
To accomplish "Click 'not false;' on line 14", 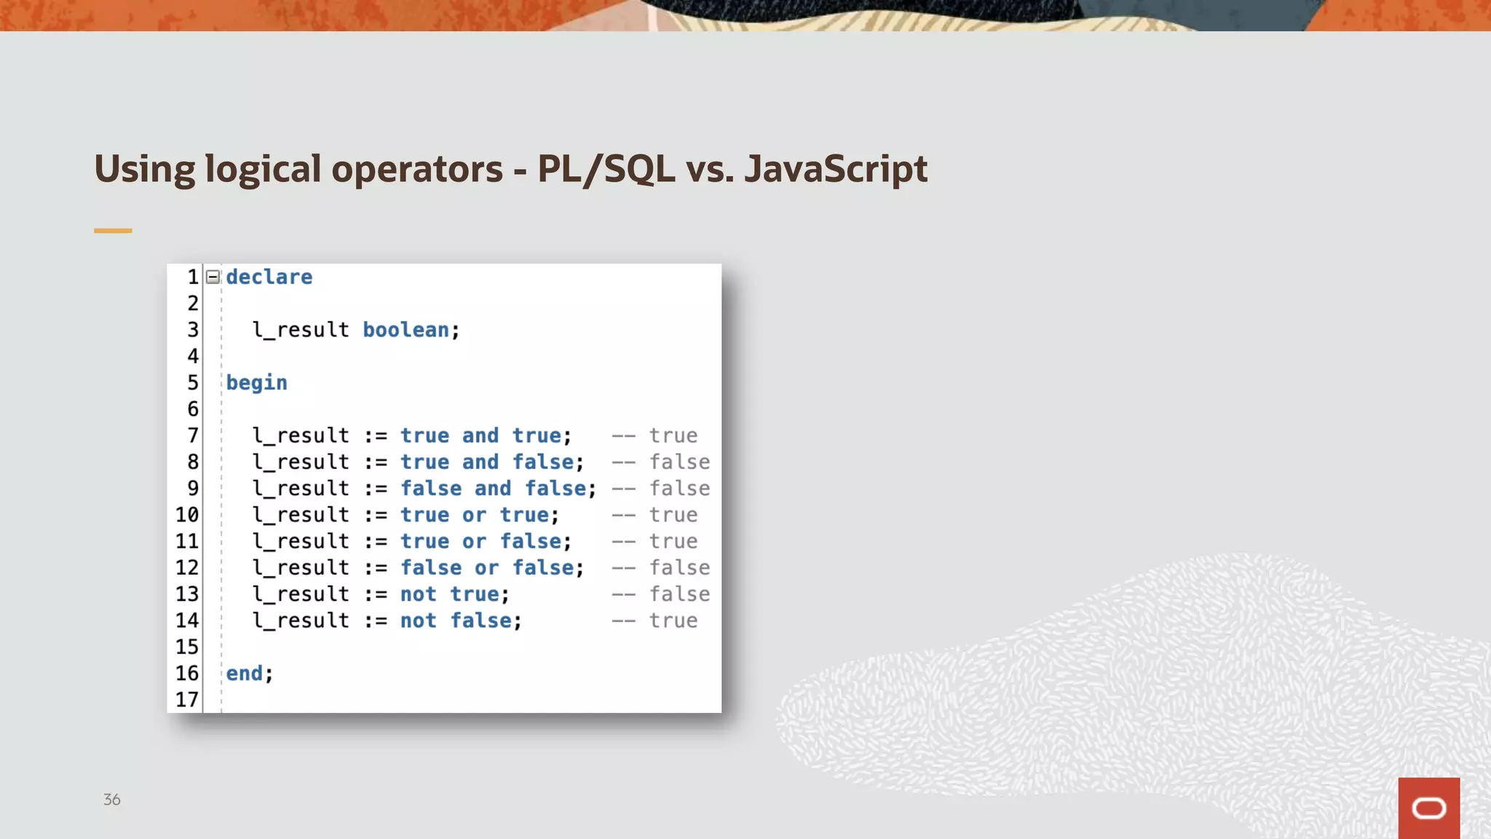I will pyautogui.click(x=462, y=621).
